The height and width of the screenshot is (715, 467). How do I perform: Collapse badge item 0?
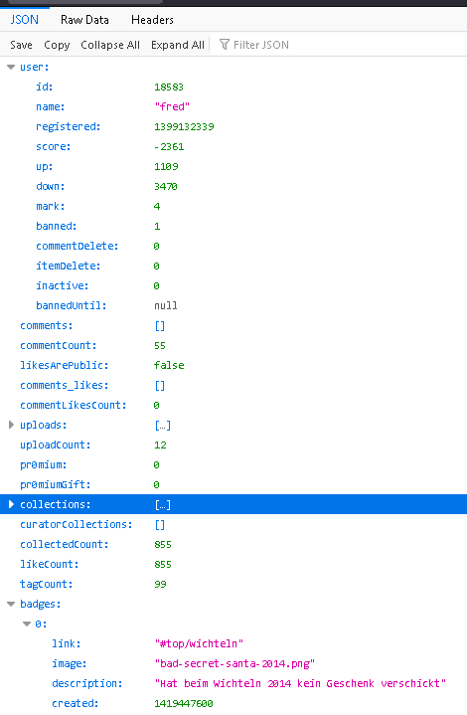coord(27,624)
